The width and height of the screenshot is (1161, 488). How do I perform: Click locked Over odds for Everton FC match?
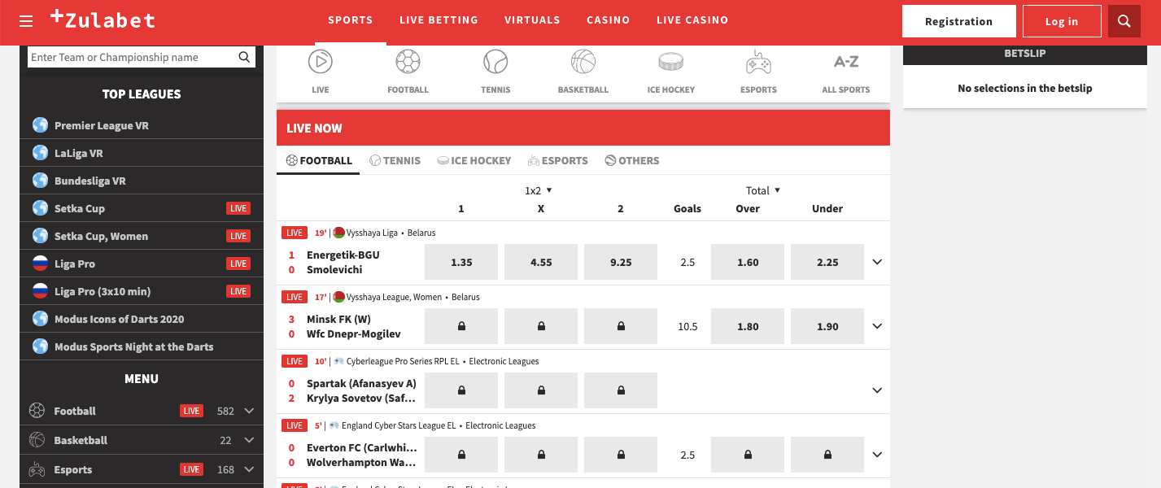[x=748, y=455]
